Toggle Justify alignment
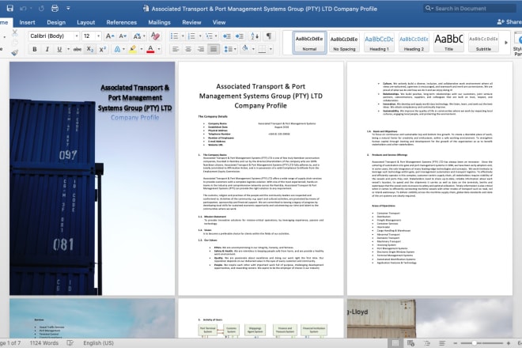The width and height of the screenshot is (522, 348). pyautogui.click(x=214, y=49)
